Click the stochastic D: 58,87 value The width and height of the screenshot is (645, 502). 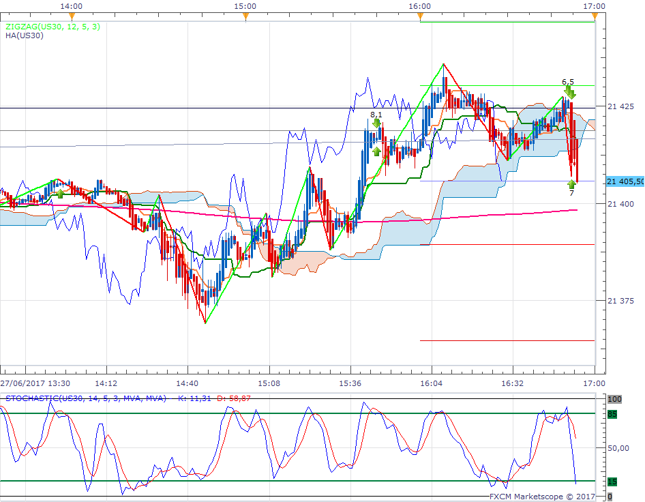[234, 398]
